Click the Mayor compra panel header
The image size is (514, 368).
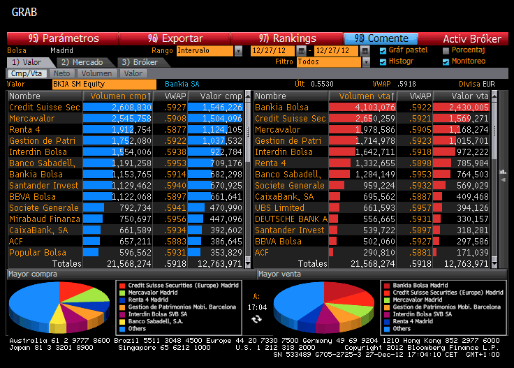131,274
